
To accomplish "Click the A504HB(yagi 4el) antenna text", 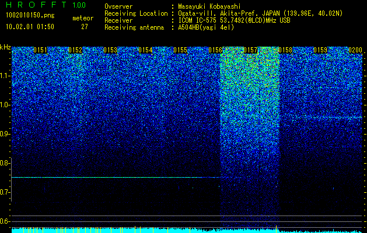I will (206, 27).
